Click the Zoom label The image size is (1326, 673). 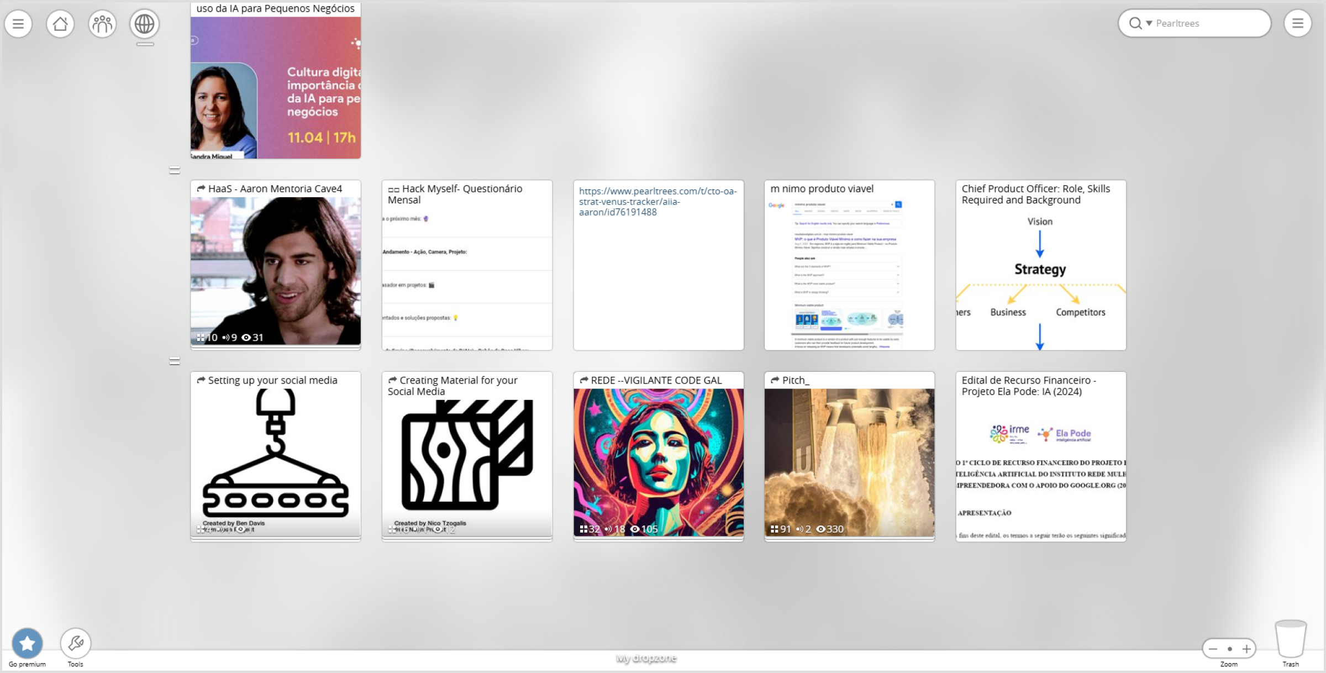1229,664
